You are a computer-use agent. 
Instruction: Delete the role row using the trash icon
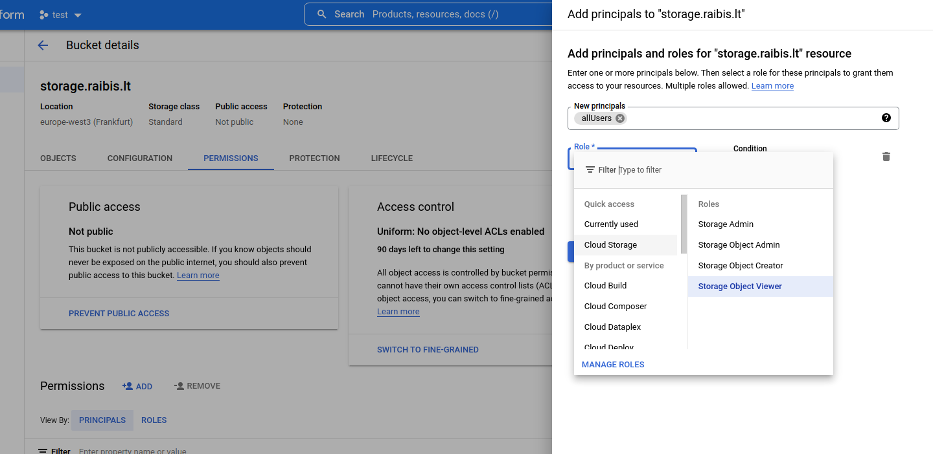(x=886, y=157)
